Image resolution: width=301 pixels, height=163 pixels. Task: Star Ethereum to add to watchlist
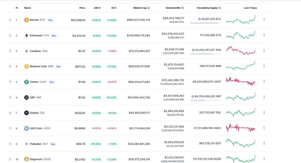click(x=10, y=35)
